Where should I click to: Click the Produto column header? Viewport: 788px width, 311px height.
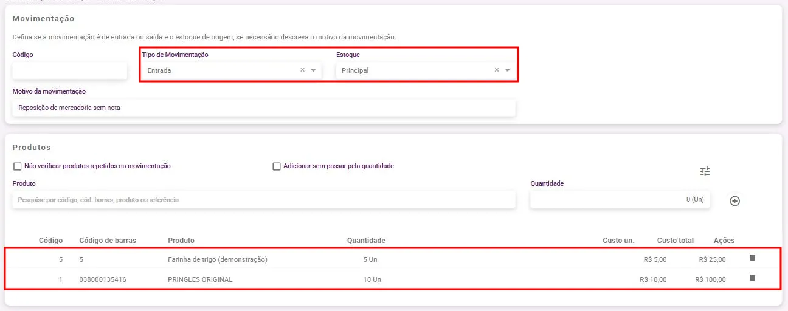pos(181,241)
